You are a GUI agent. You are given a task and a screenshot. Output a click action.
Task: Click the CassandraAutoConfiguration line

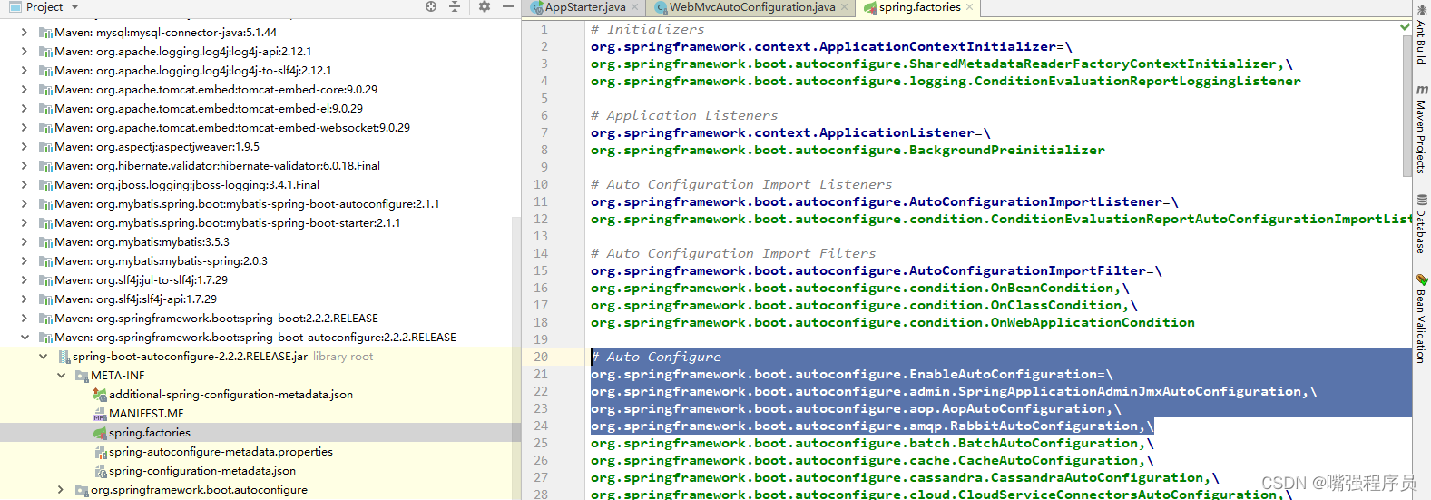click(x=905, y=477)
